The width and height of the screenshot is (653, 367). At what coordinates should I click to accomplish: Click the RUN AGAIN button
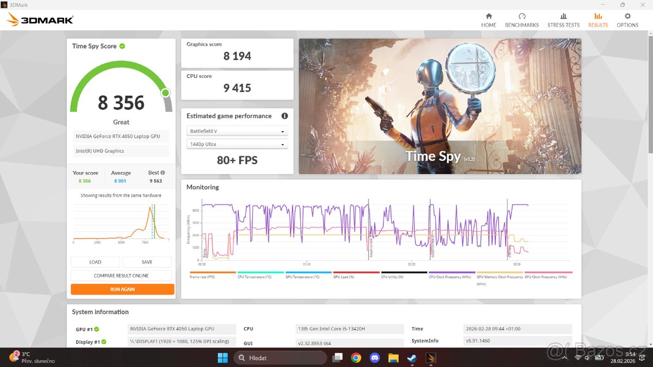(x=121, y=289)
